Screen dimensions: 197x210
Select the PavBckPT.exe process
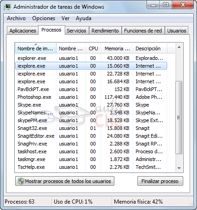91,89
